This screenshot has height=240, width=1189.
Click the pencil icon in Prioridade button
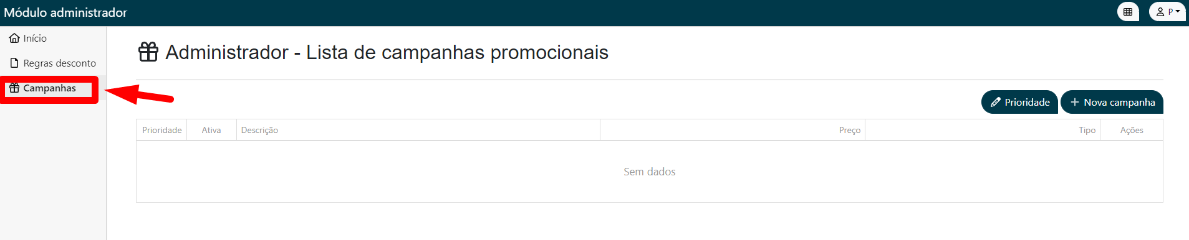pos(996,103)
